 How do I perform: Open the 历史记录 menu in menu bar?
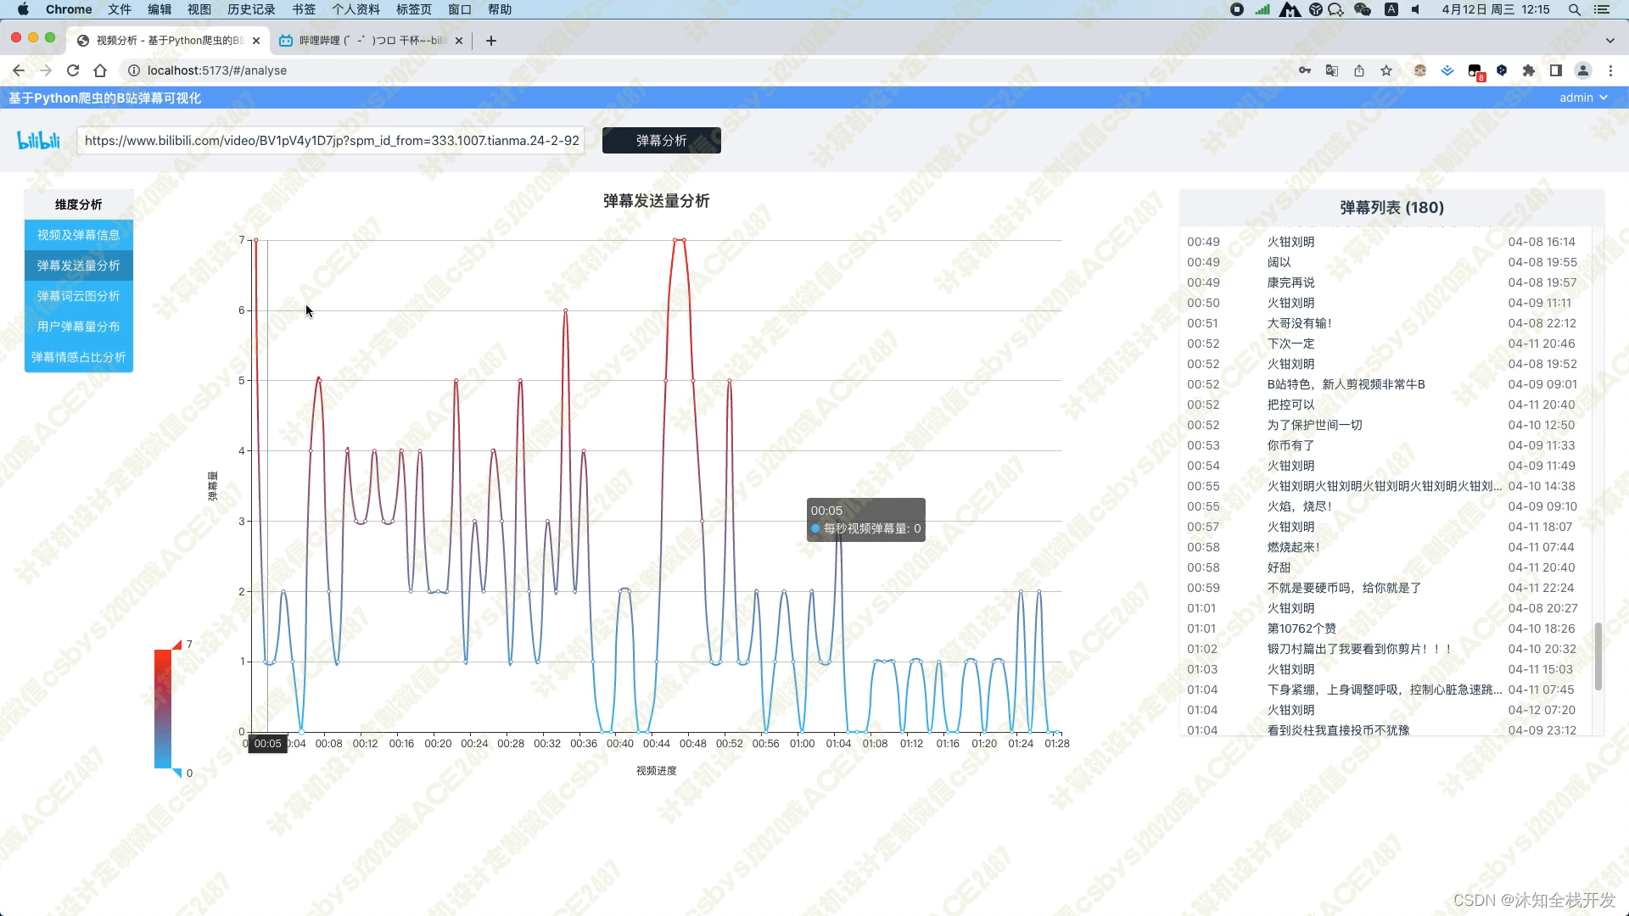tap(251, 9)
